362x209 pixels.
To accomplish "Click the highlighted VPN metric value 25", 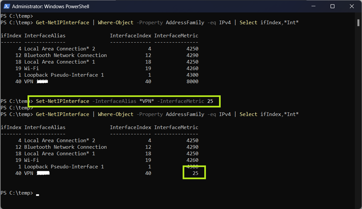I will click(x=195, y=173).
